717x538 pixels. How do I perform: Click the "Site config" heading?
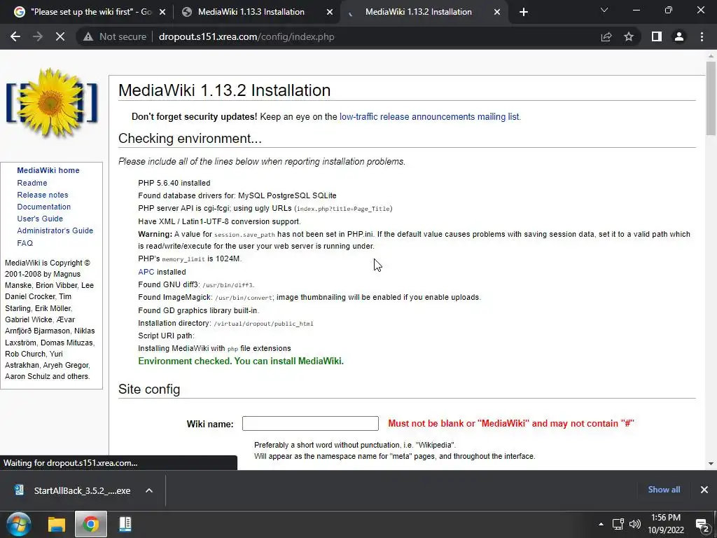149,389
